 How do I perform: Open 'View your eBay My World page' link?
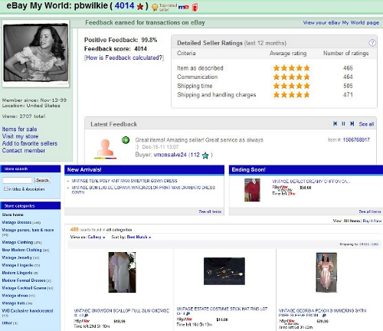[341, 23]
